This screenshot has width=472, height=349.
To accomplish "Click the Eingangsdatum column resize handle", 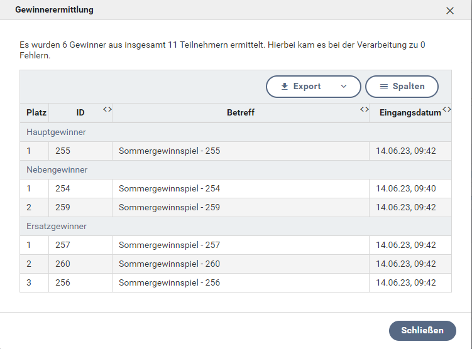I will pos(447,109).
